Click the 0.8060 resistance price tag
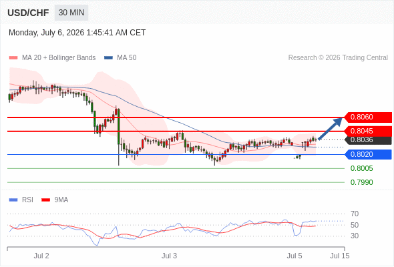Screen dimensions: 394x267 tap(368, 117)
